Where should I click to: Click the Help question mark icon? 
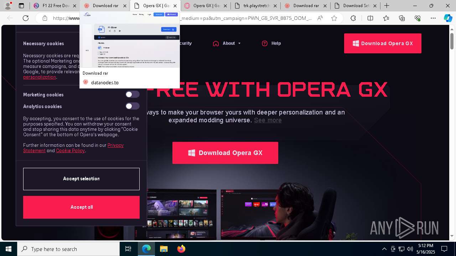point(265,43)
